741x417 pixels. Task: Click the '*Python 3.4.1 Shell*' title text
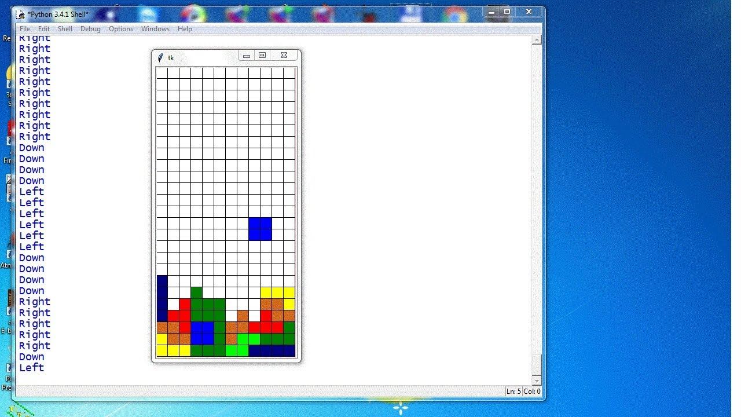(58, 14)
